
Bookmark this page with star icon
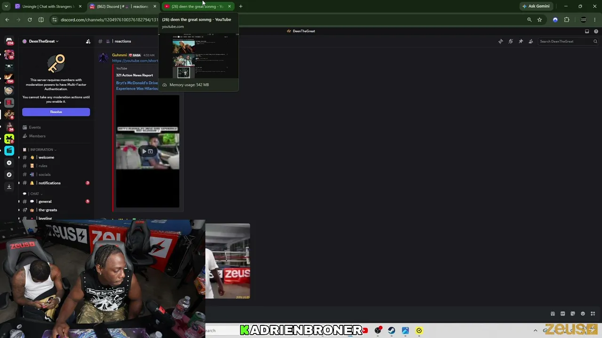[539, 20]
